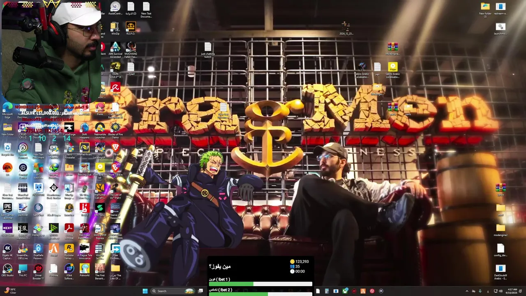
Task: Open the restream file icon
Action: pyautogui.click(x=501, y=9)
